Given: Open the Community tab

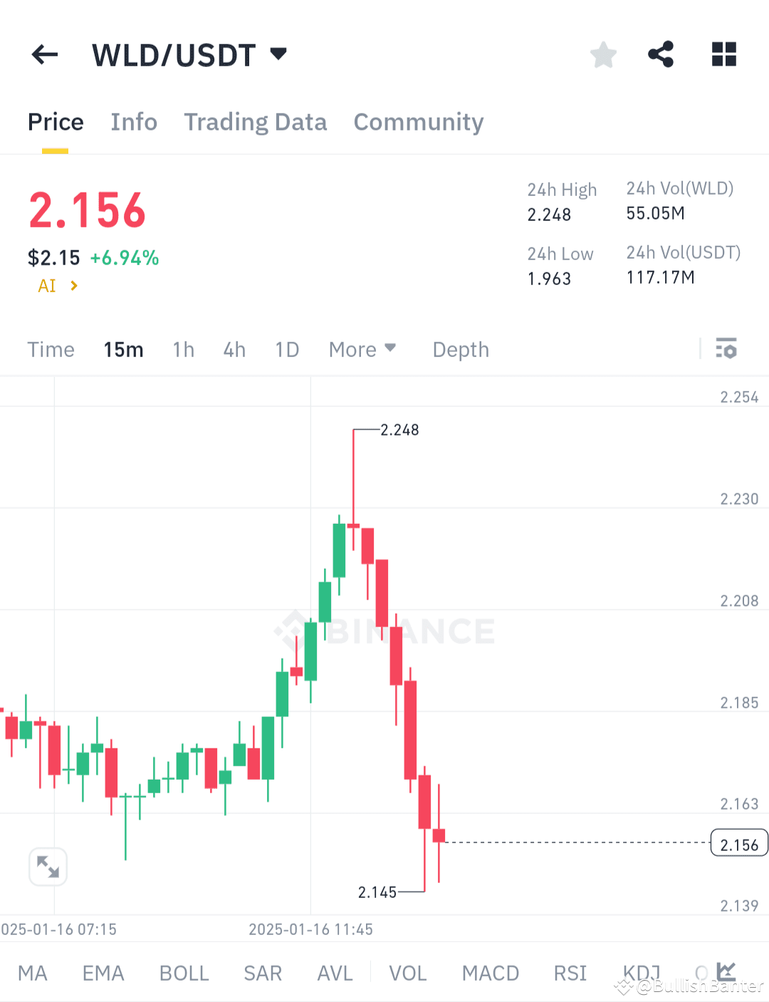Looking at the screenshot, I should [418, 122].
